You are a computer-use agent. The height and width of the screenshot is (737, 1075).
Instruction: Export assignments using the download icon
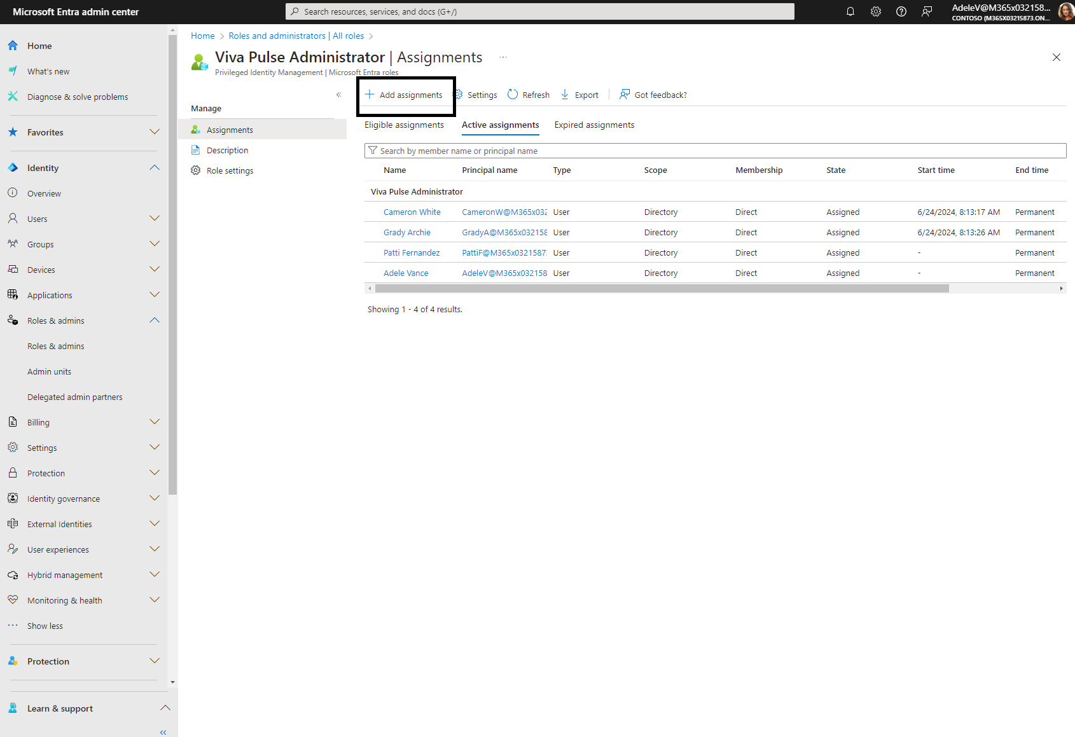pos(565,95)
